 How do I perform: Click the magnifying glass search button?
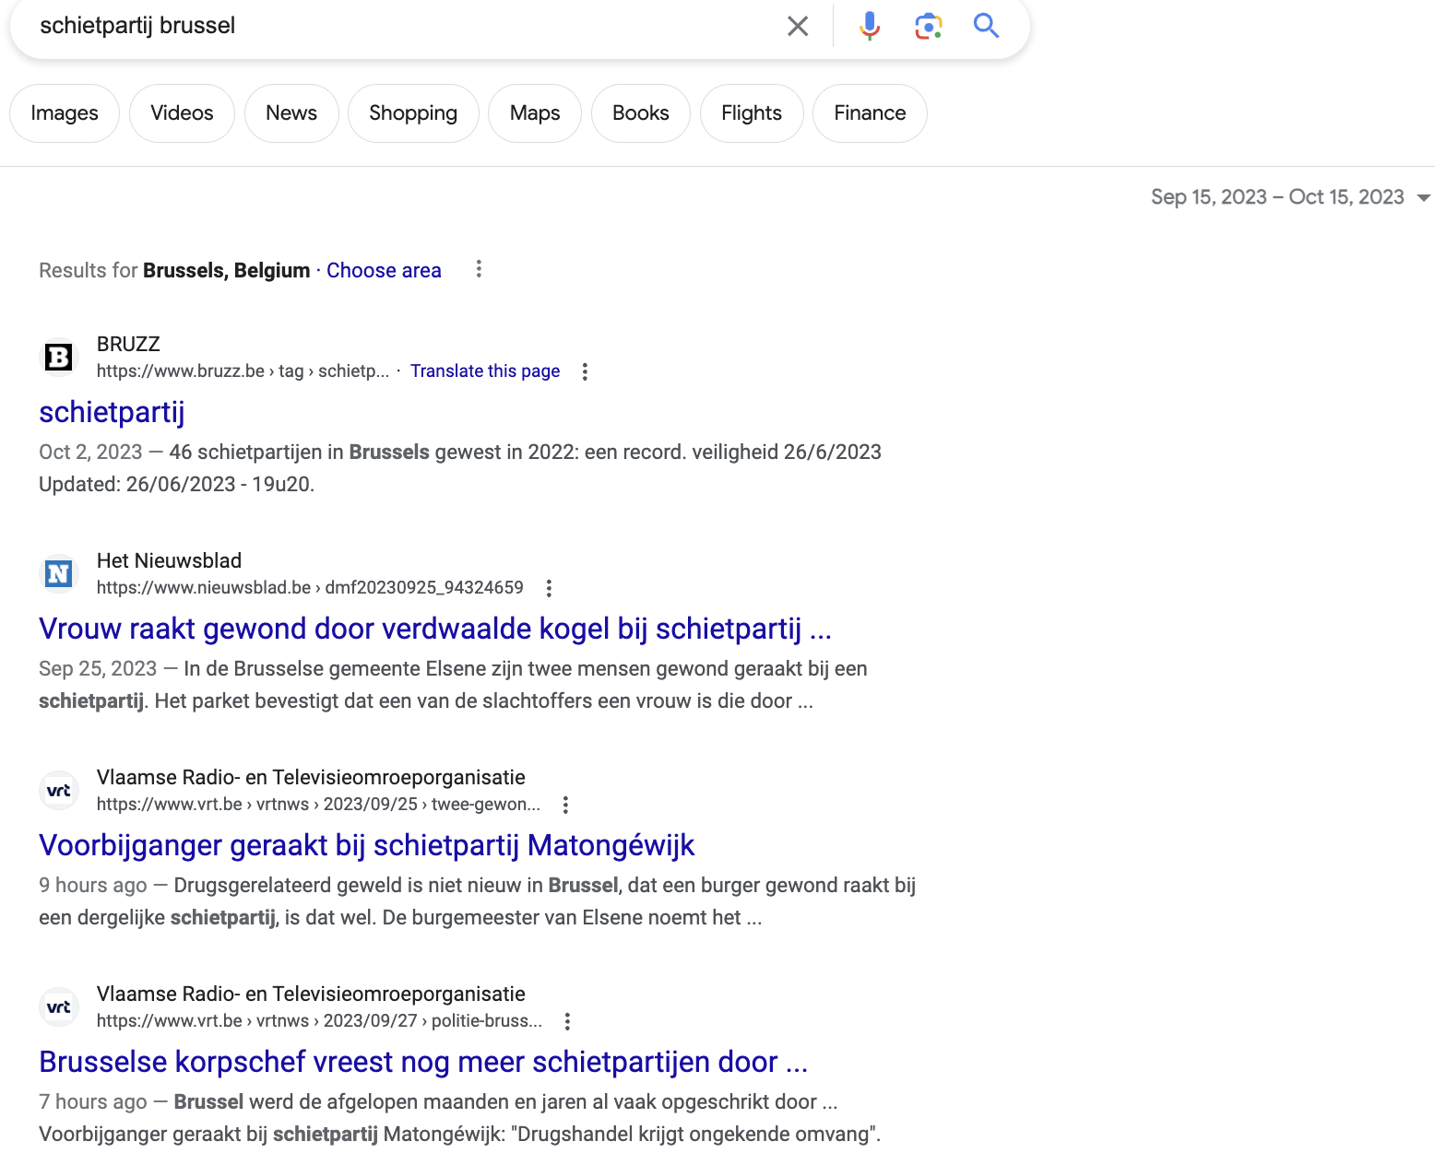(986, 26)
